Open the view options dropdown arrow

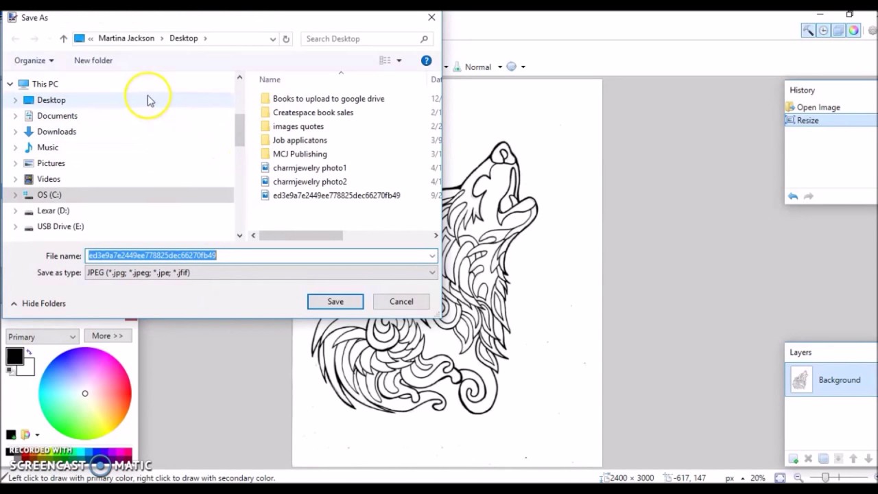click(x=399, y=60)
